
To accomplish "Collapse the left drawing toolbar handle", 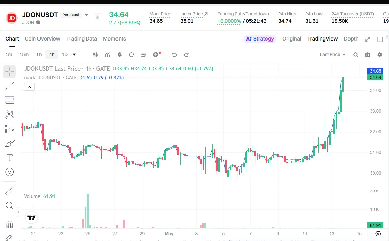I will 19,212.
